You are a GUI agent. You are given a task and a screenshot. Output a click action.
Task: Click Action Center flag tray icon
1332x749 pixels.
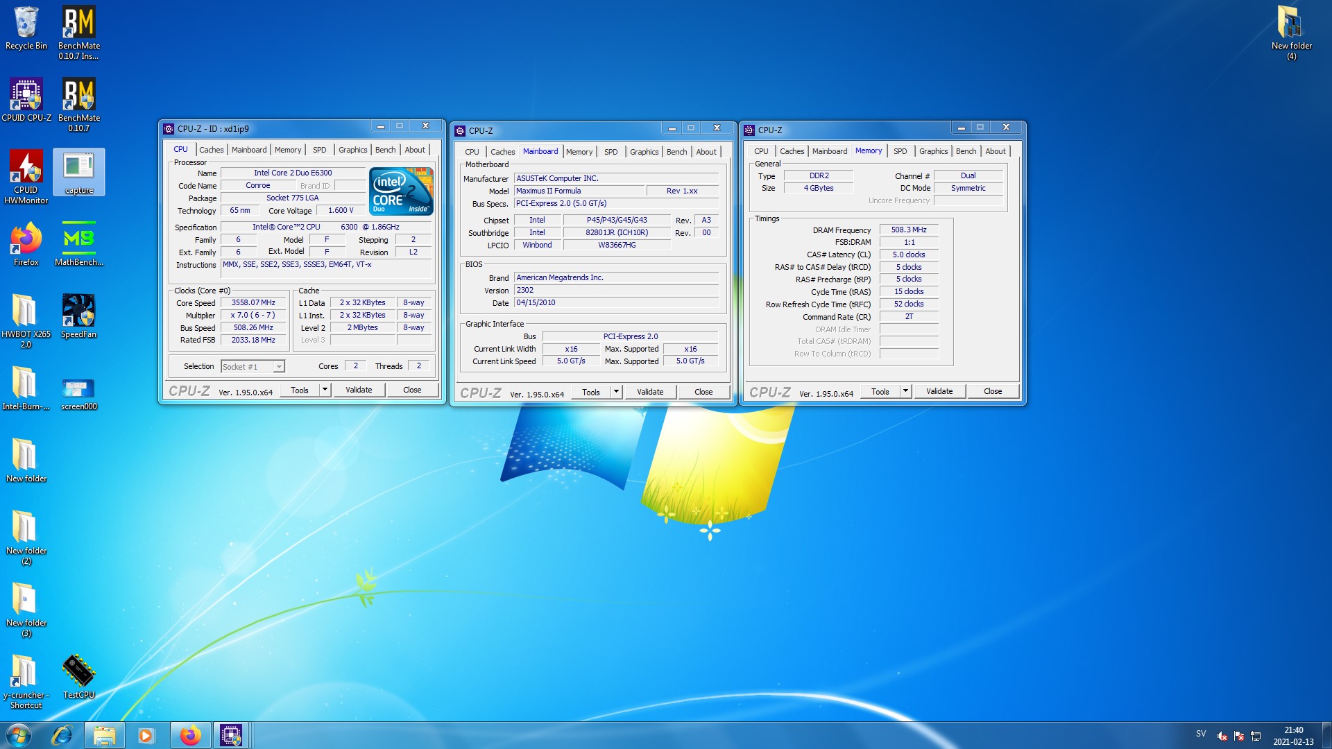(x=1239, y=736)
